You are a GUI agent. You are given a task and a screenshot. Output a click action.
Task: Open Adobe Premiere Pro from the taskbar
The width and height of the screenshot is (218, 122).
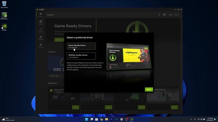tap(111, 119)
